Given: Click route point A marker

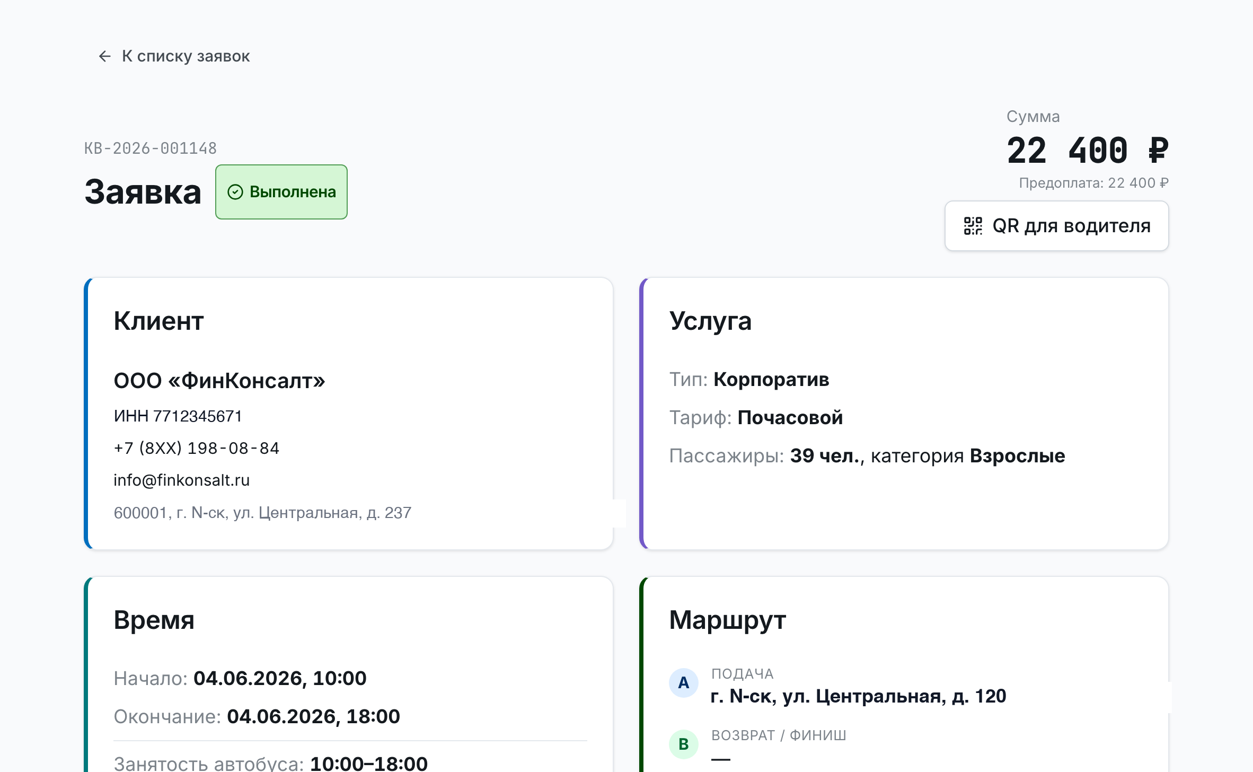Looking at the screenshot, I should point(684,683).
